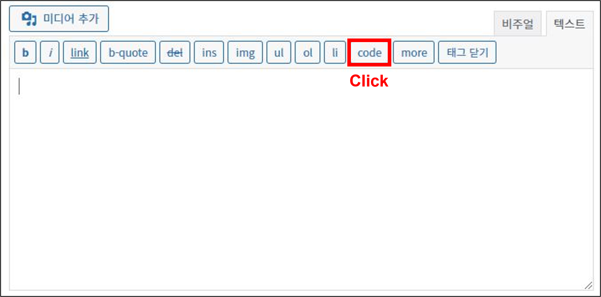Click the bold formatting button

tap(25, 53)
